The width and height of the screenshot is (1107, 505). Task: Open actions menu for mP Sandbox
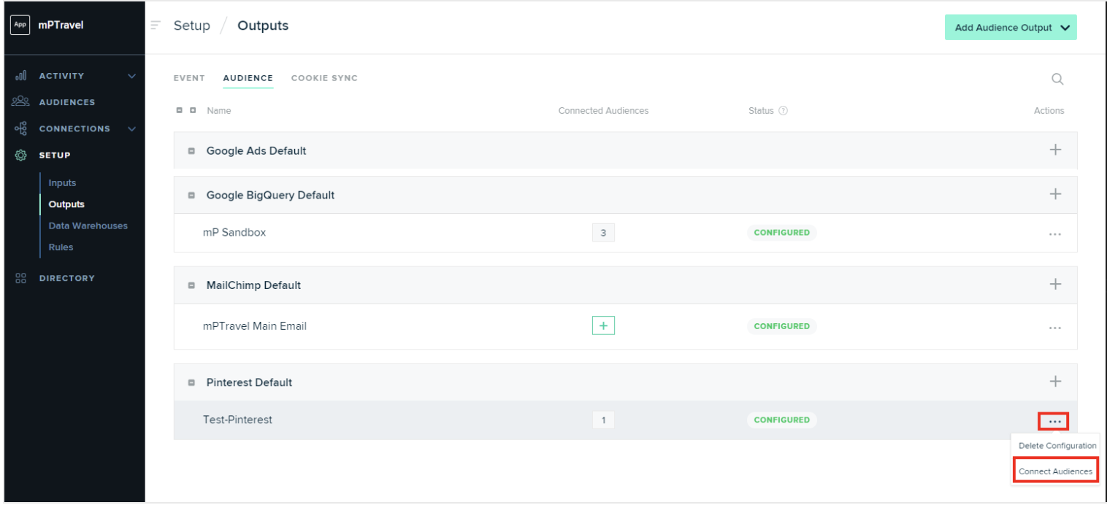point(1054,234)
